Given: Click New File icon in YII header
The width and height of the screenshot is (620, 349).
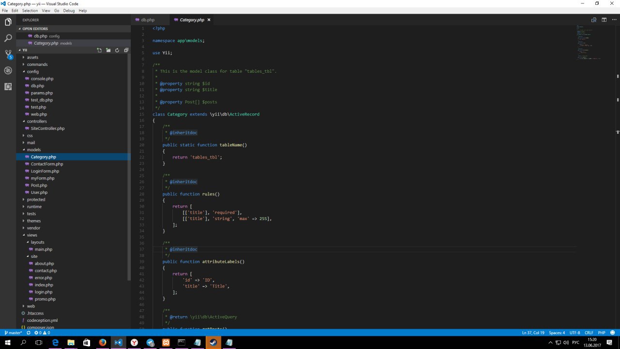Looking at the screenshot, I should (99, 50).
